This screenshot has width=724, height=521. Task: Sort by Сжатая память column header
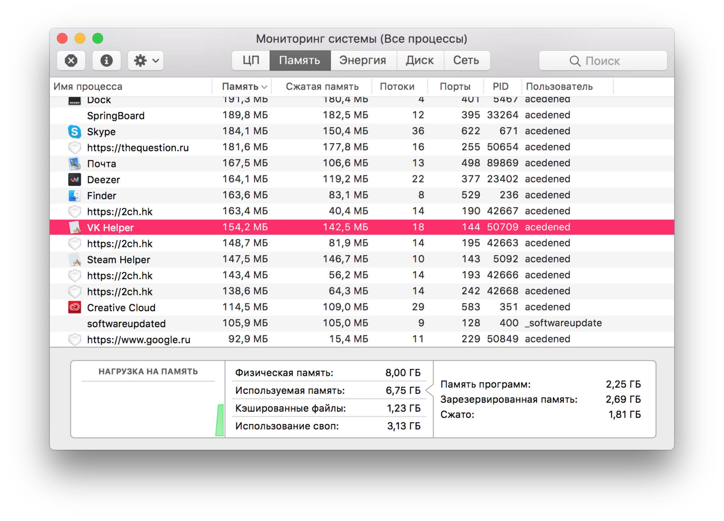coord(322,87)
